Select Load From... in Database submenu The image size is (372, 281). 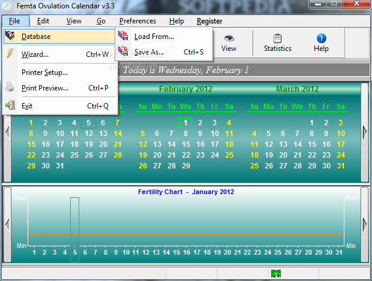coord(164,37)
